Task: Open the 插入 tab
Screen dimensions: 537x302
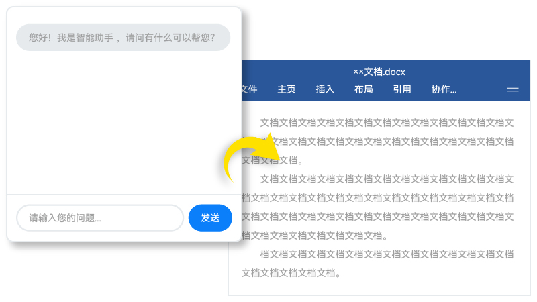Action: coord(325,89)
